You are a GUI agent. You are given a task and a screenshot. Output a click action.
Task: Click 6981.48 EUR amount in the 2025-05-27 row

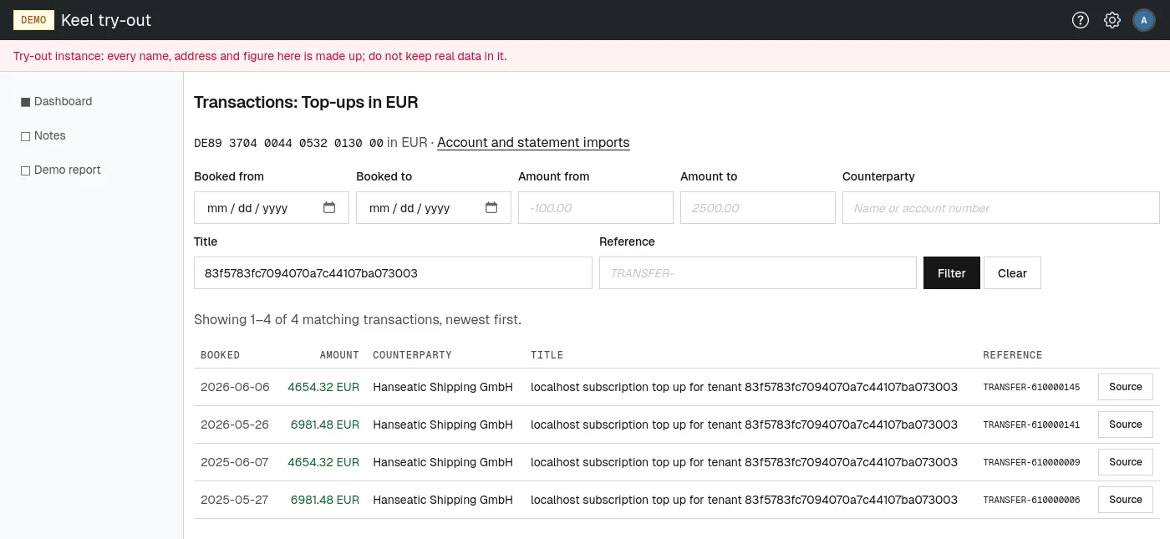coord(325,500)
